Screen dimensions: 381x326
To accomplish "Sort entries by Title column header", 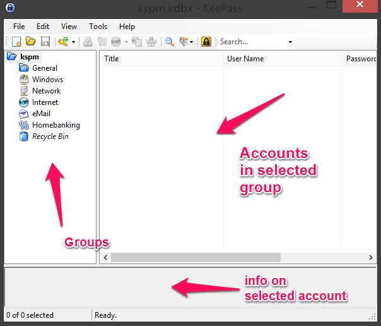I will 161,59.
